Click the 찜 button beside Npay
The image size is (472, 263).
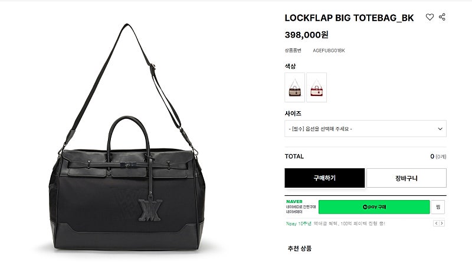tap(438, 207)
